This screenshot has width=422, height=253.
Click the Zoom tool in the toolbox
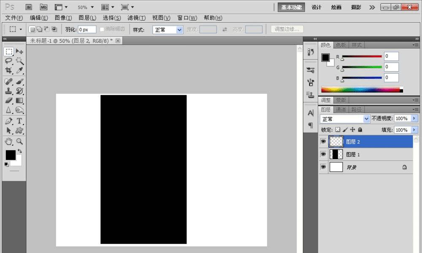pos(19,141)
